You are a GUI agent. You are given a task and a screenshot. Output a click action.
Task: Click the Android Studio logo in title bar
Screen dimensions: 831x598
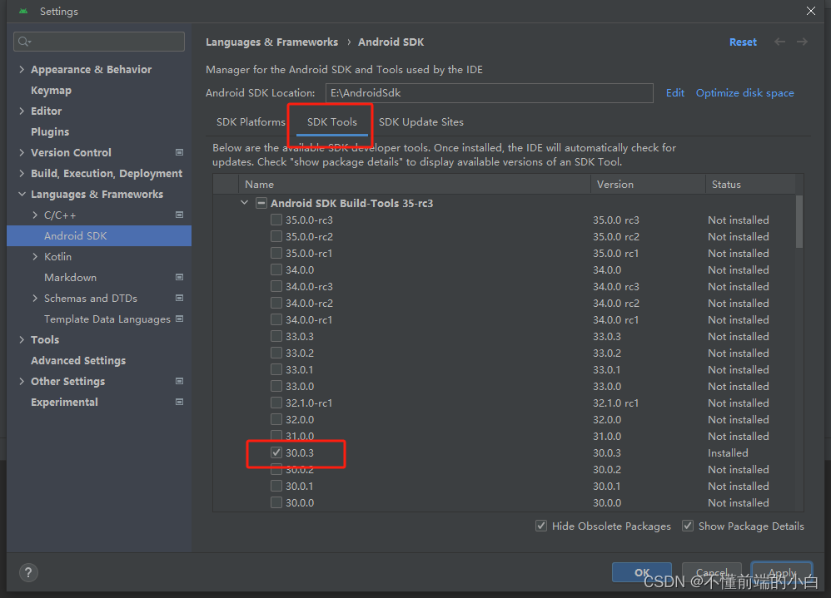(x=23, y=11)
